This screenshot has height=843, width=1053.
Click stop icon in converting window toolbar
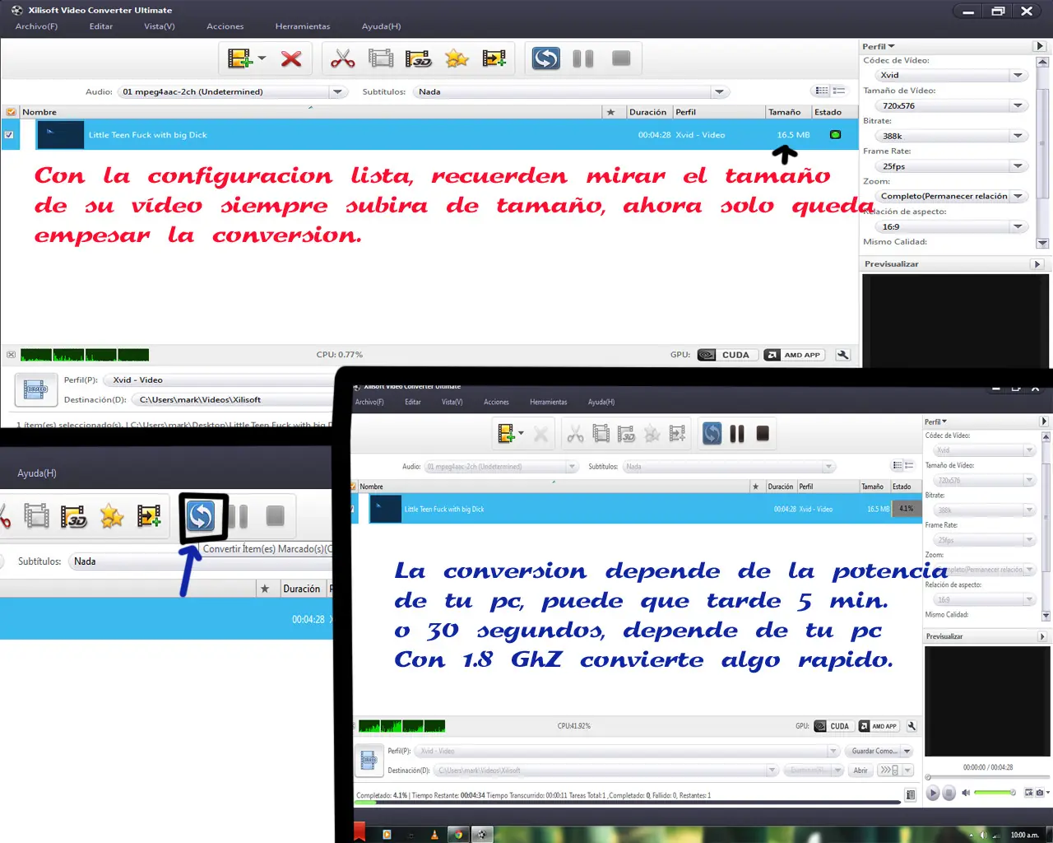[763, 433]
